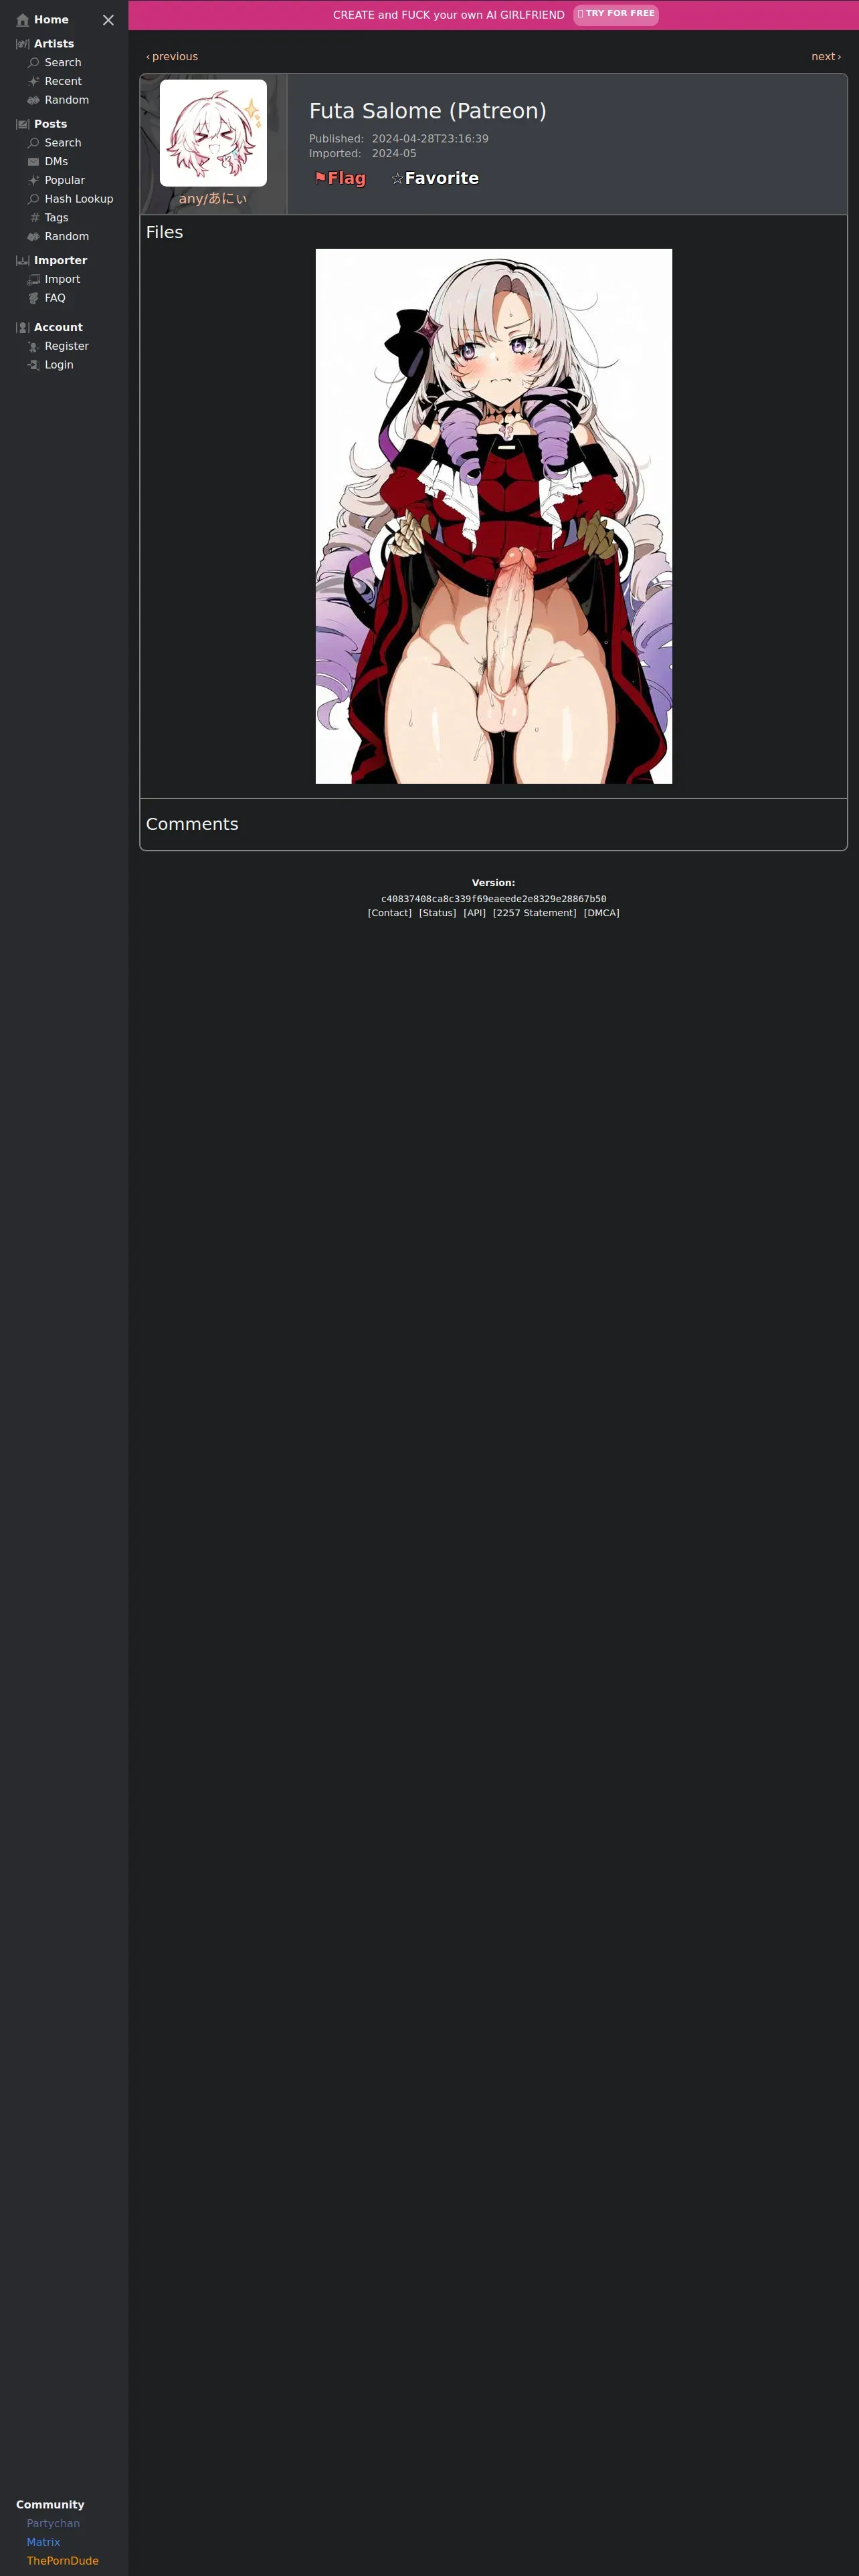Click the Register user icon
Screen dimensions: 859x2576
(34, 347)
